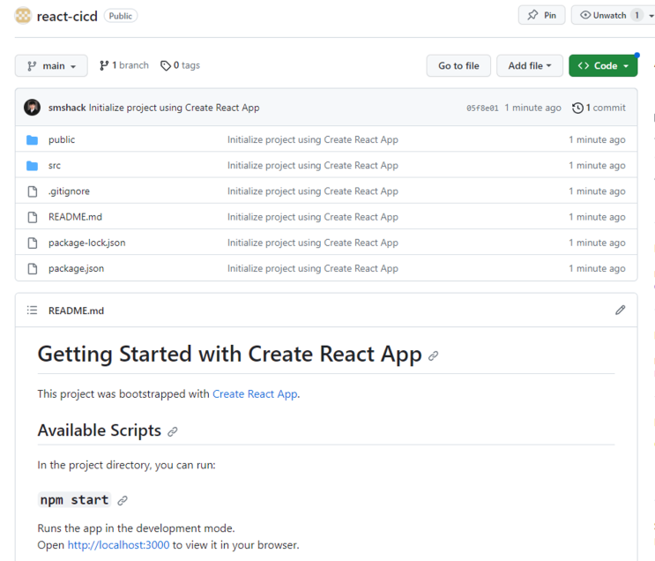Open the latest commit message in header row

[174, 108]
